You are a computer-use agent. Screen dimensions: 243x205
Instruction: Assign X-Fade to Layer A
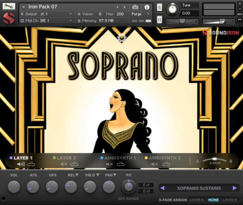click(196, 200)
